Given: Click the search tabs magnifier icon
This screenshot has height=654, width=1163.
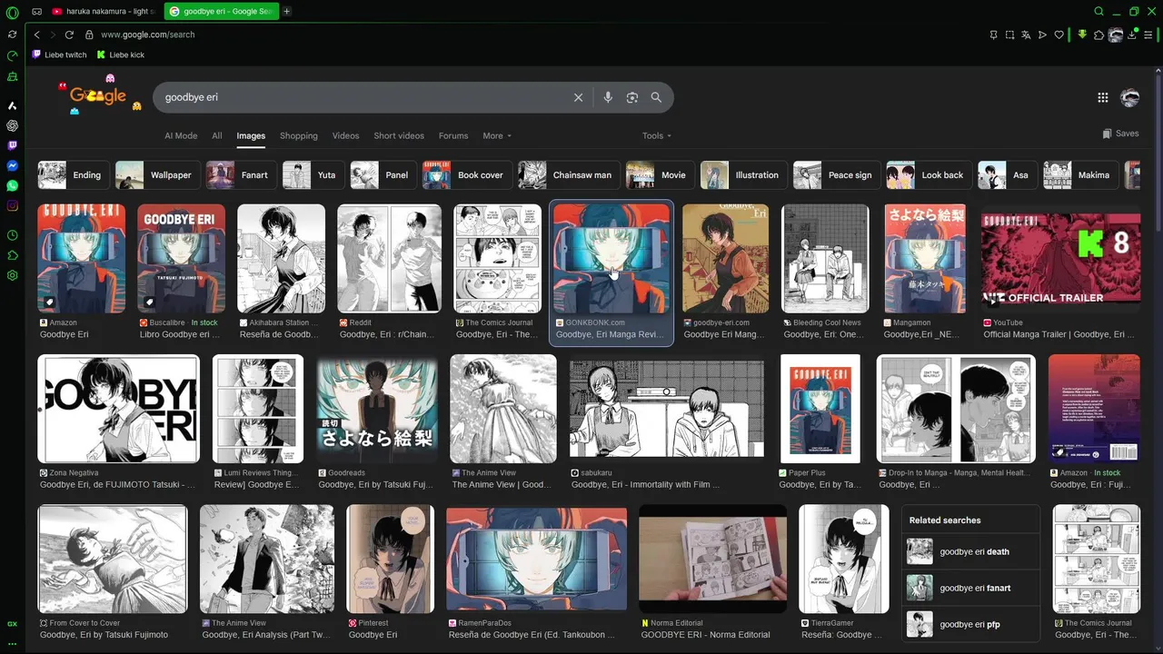Looking at the screenshot, I should (1098, 12).
